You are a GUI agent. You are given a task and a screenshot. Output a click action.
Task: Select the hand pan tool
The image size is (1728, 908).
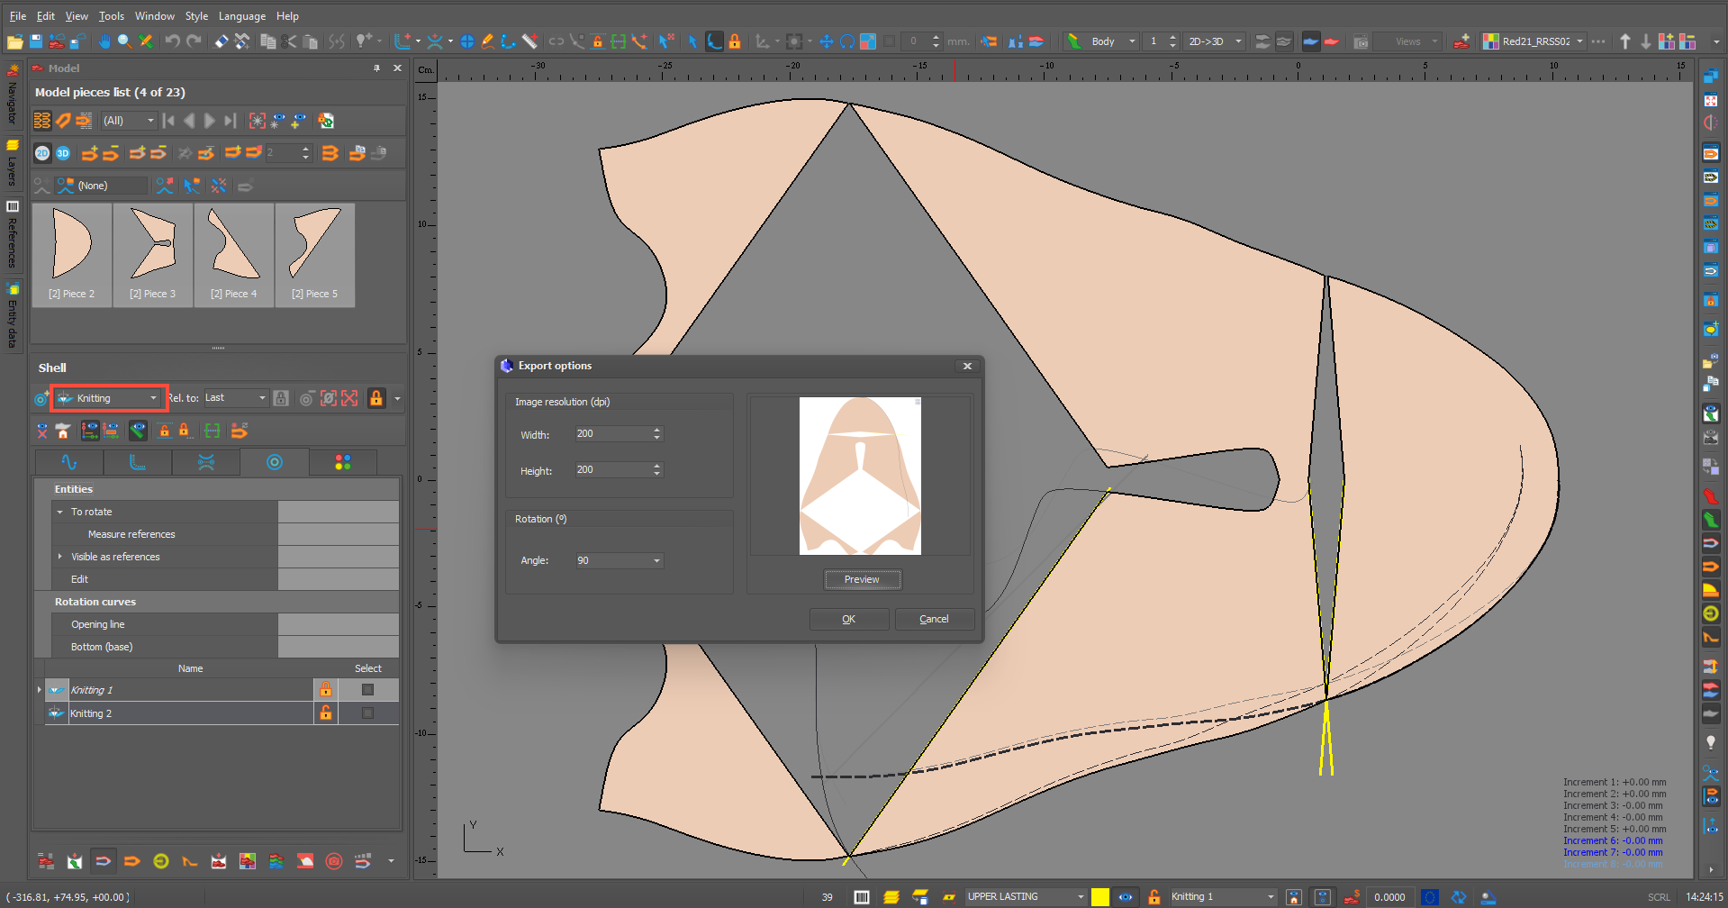[x=104, y=41]
